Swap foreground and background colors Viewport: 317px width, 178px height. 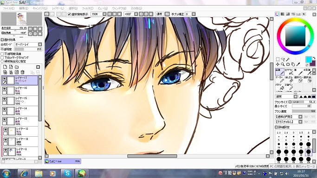click(x=314, y=58)
